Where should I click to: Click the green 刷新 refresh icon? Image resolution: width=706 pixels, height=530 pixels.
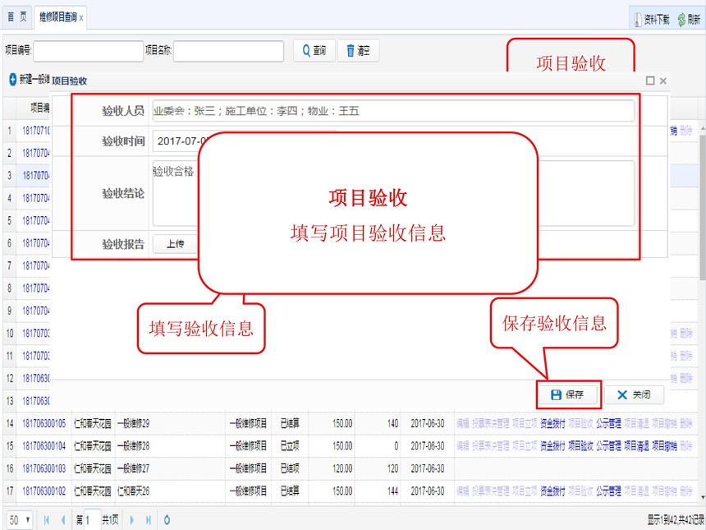point(681,20)
